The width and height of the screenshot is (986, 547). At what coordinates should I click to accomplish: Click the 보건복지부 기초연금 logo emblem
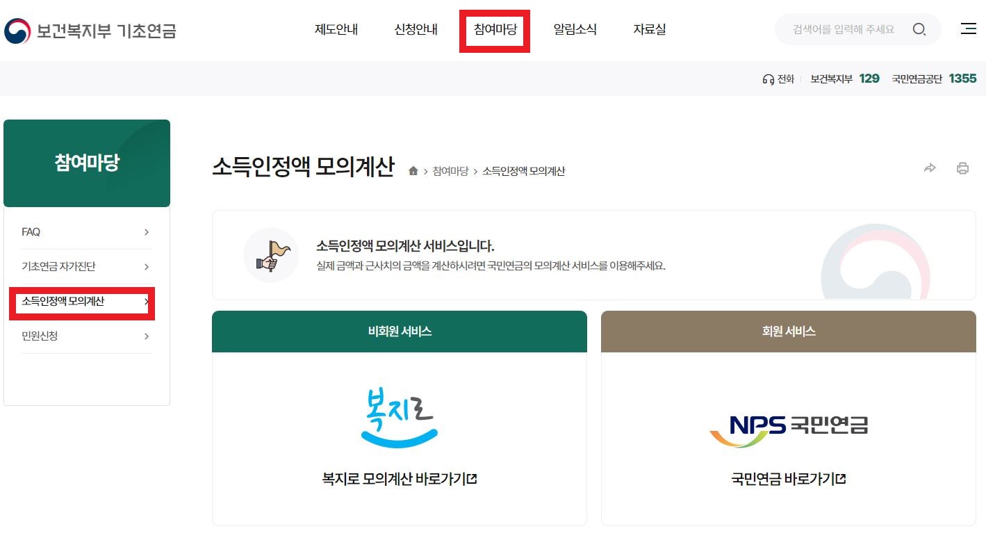(17, 31)
